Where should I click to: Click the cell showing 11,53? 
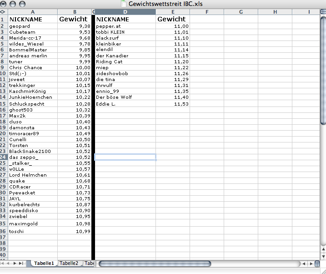tap(172, 104)
